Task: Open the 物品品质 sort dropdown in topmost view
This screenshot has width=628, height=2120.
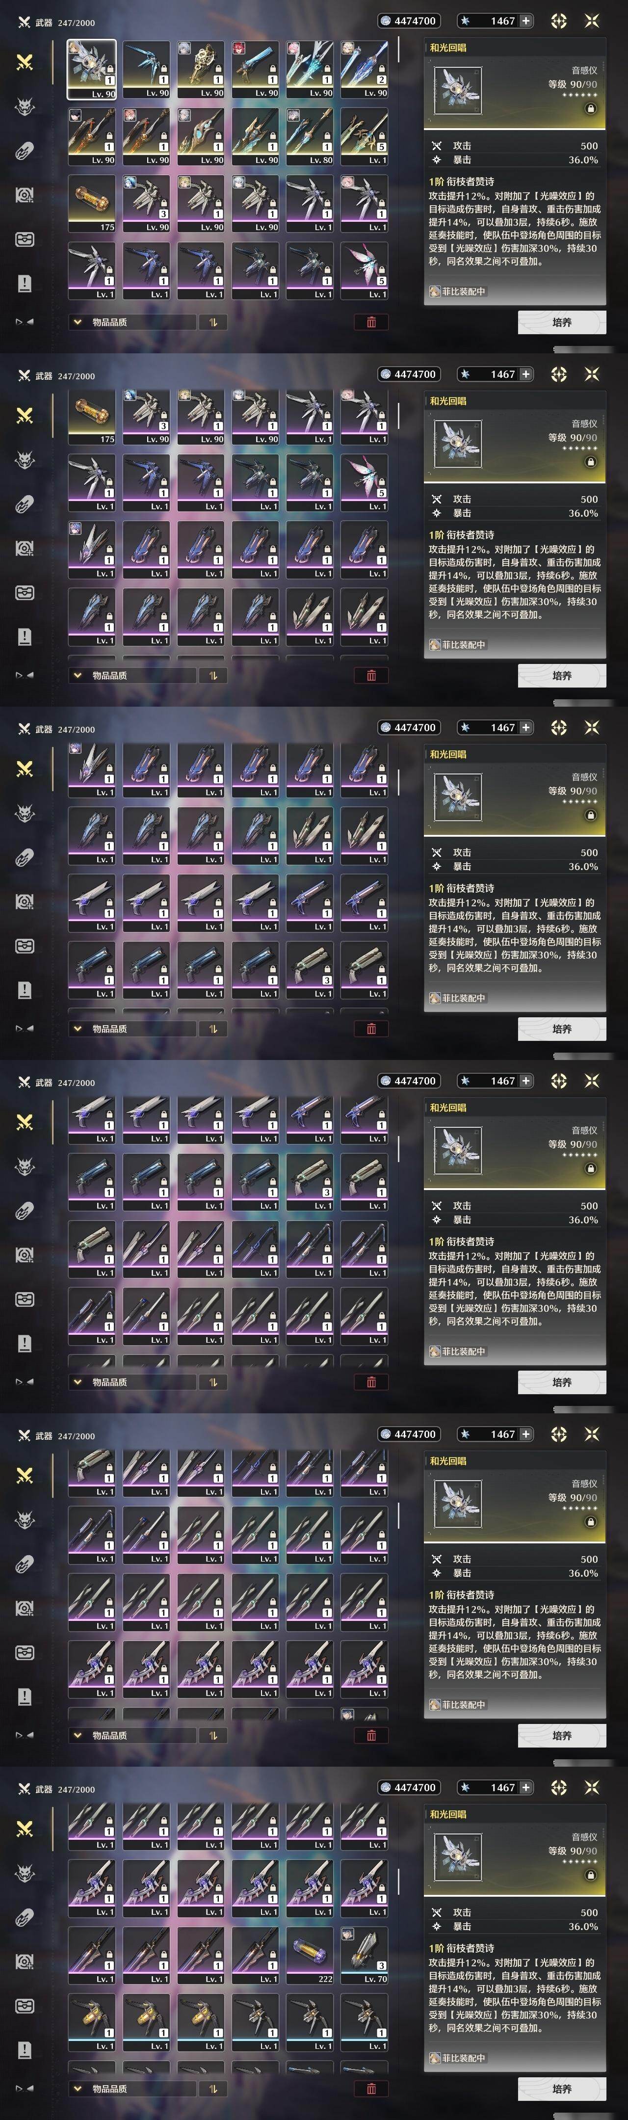Action: [x=132, y=322]
